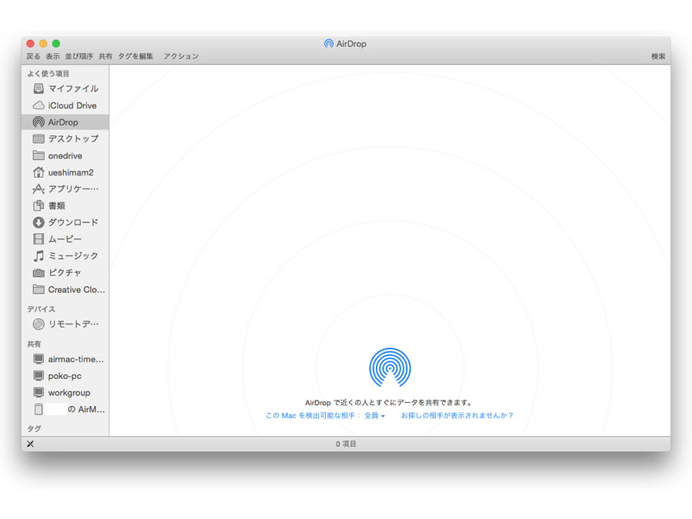This screenshot has height=519, width=692.
Task: Click the large blue AirDrop radar icon
Action: (390, 368)
